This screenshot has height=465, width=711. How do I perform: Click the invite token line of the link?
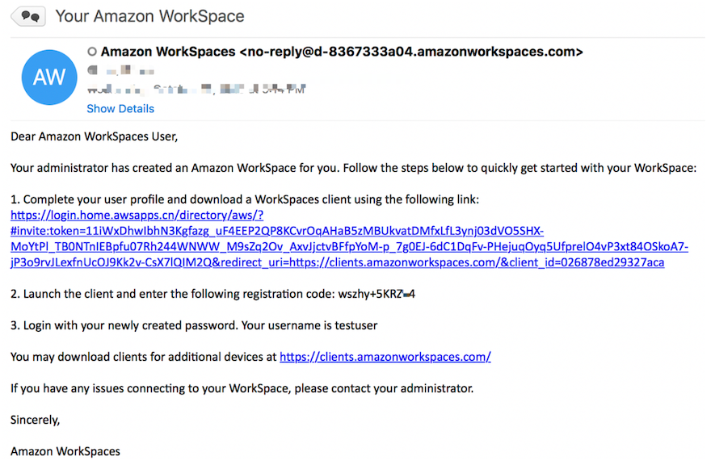[277, 231]
